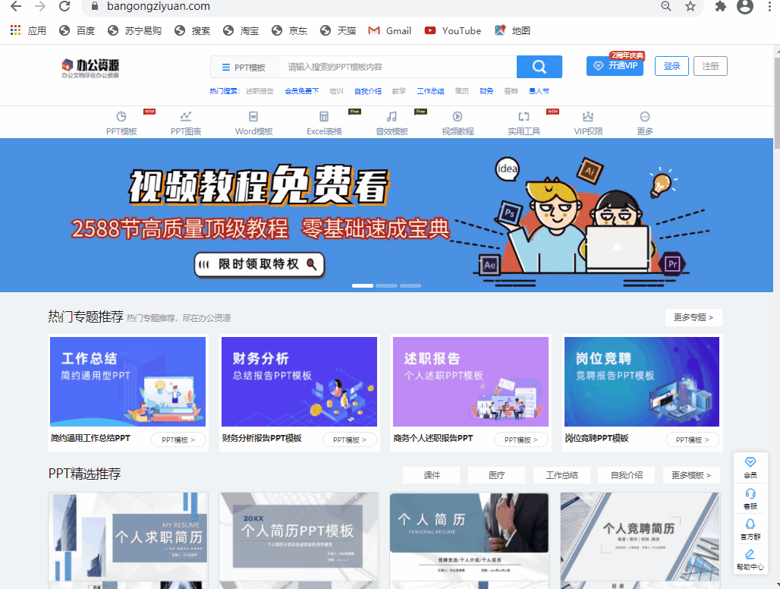
Task: Open the PPT模板 navigation icon
Action: (121, 117)
